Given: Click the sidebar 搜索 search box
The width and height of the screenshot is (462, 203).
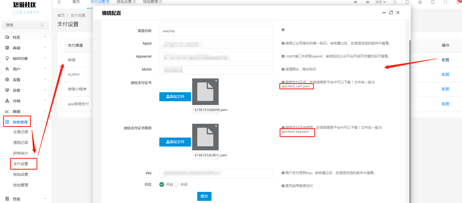Looking at the screenshot, I should pyautogui.click(x=25, y=25).
